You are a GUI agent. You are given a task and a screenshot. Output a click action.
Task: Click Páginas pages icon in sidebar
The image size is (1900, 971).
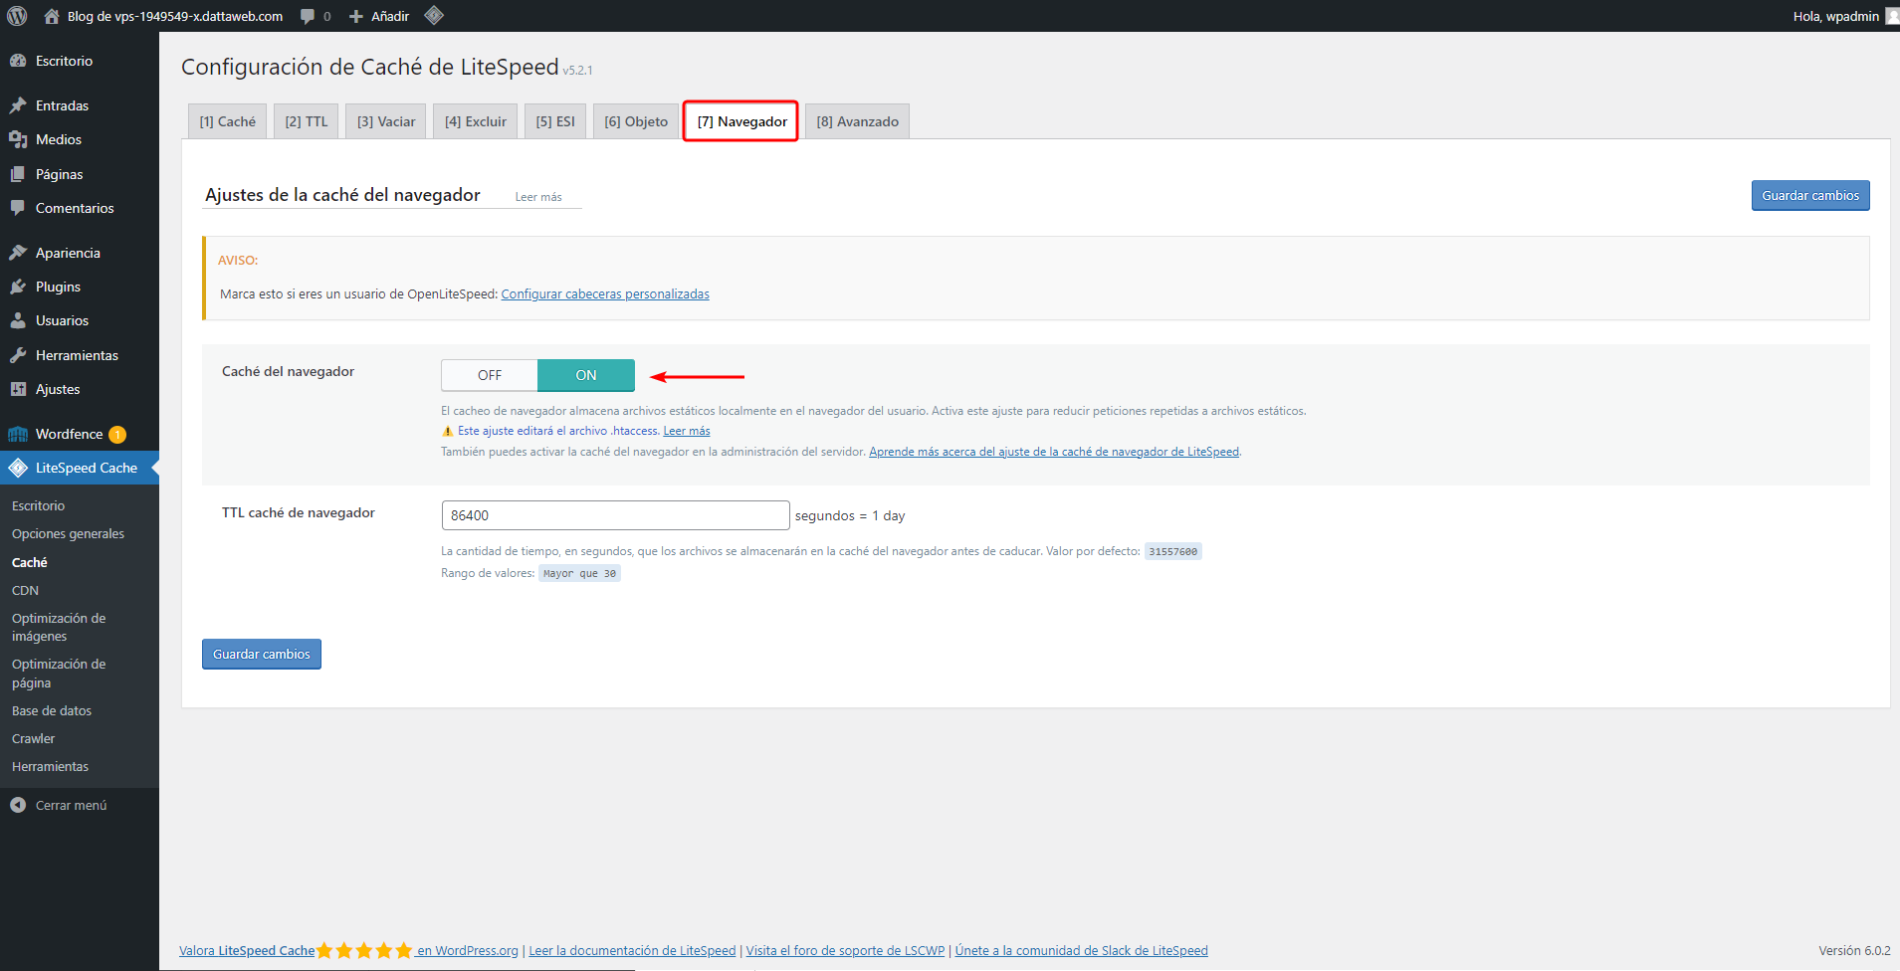pyautogui.click(x=18, y=174)
